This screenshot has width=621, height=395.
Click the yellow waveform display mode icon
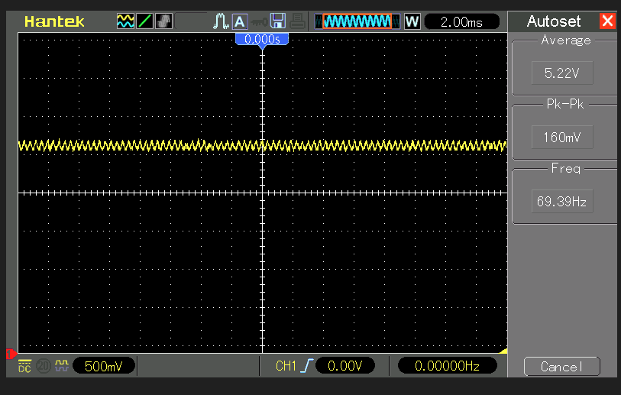(125, 21)
